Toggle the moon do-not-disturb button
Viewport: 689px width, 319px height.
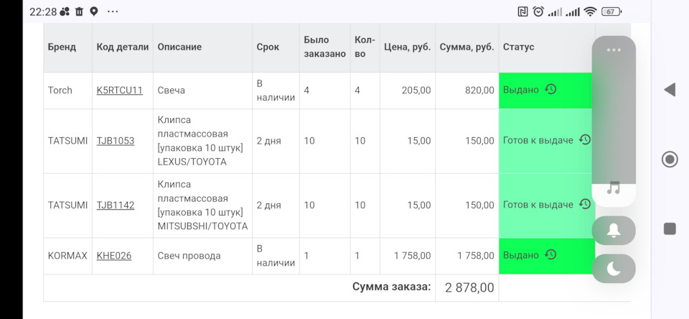click(614, 269)
